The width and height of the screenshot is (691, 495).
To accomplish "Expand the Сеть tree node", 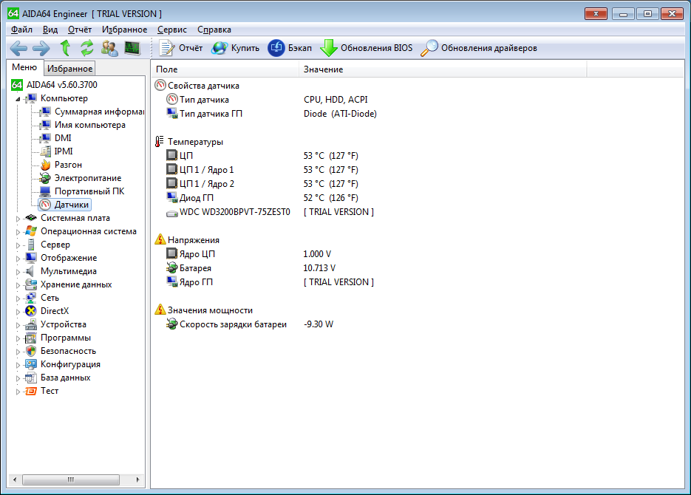I will [x=18, y=298].
